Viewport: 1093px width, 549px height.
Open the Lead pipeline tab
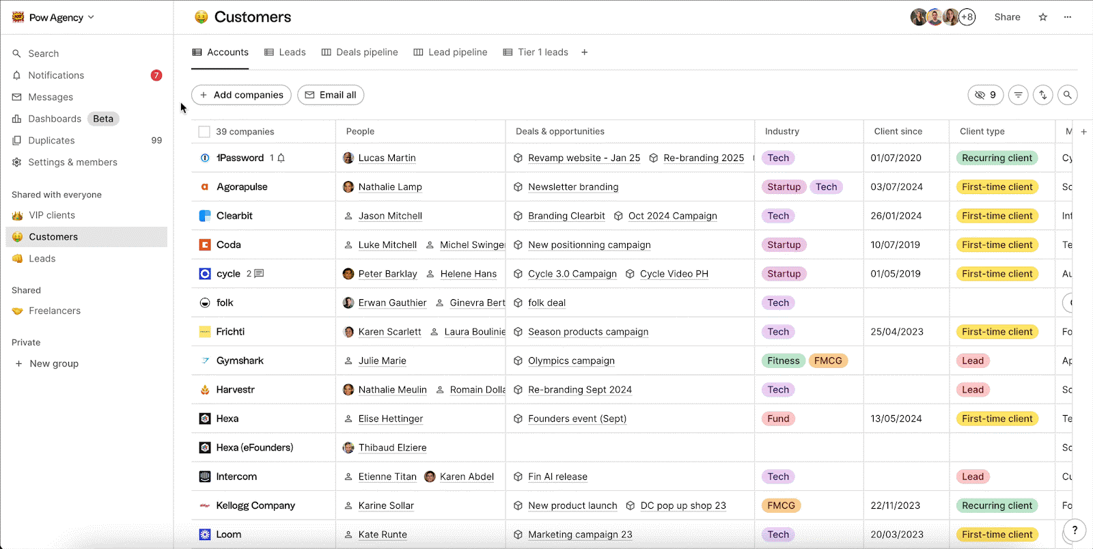[450, 52]
